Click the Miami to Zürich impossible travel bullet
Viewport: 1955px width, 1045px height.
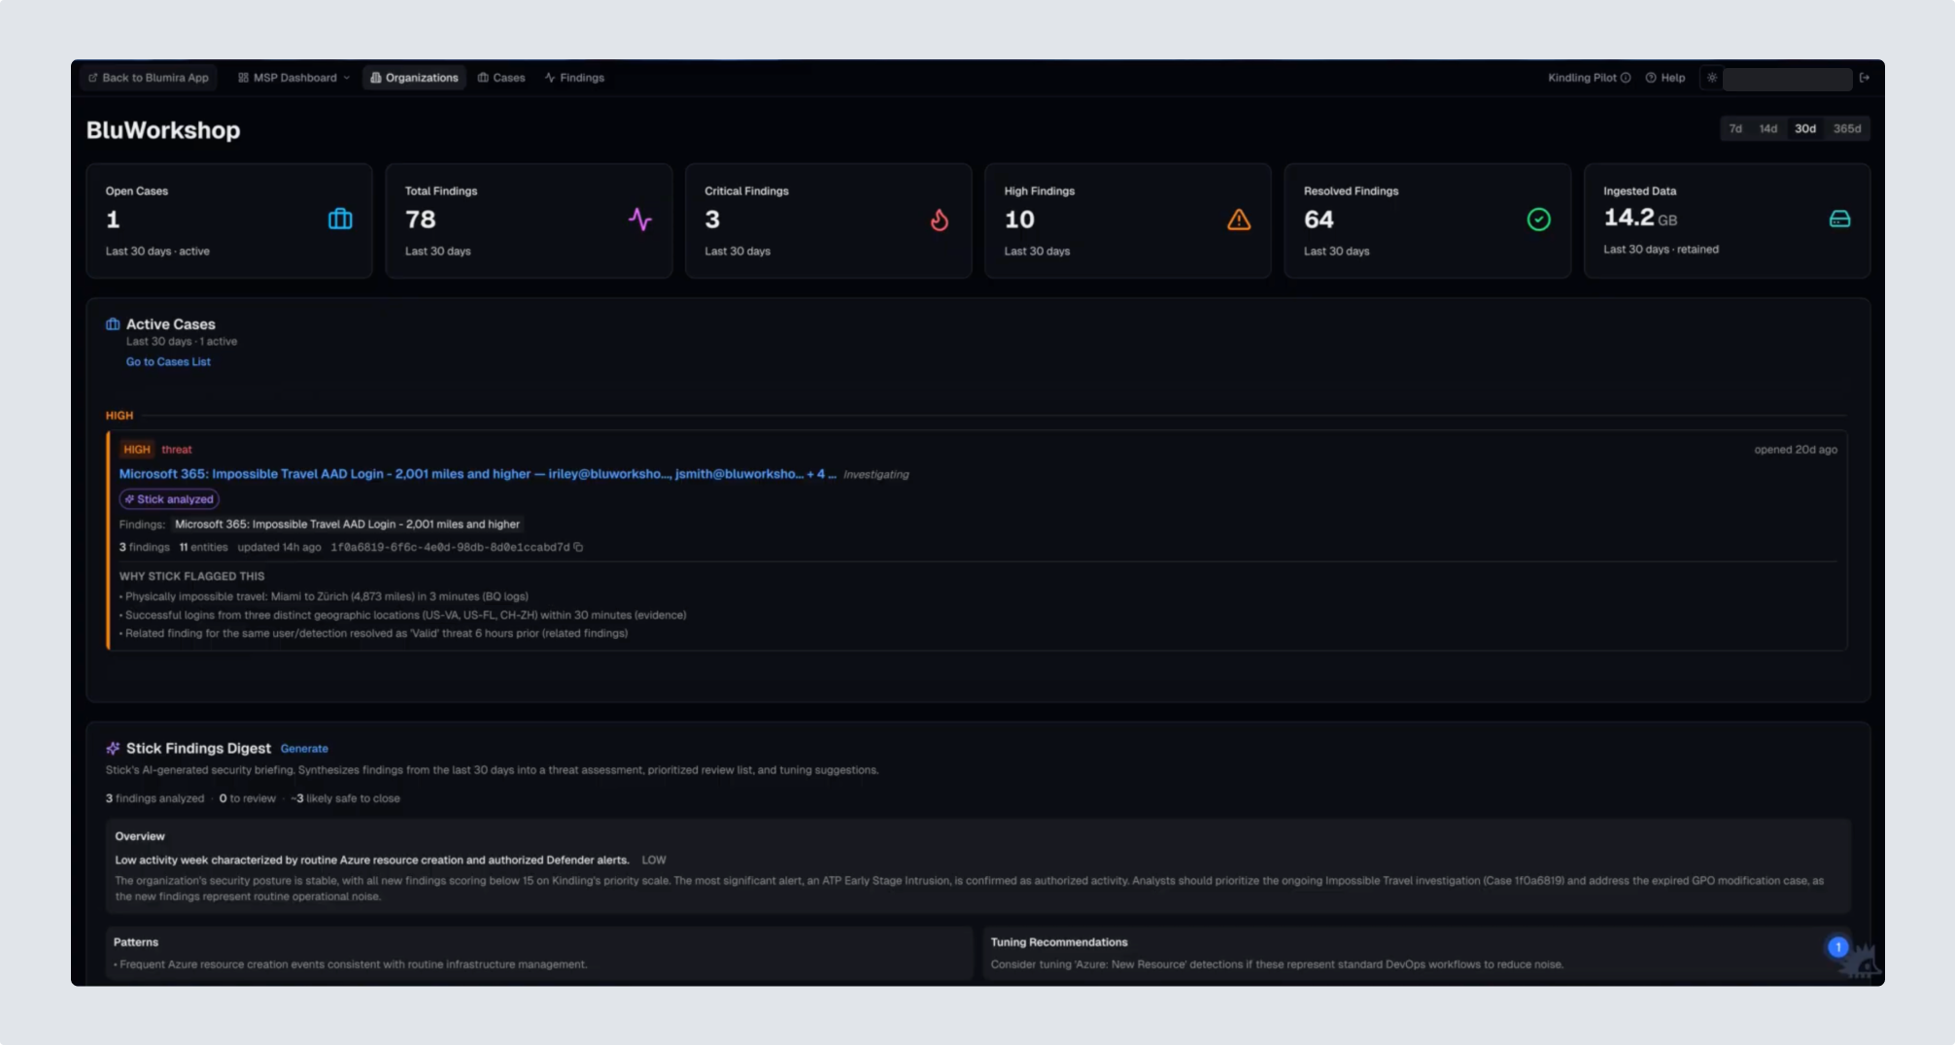[x=324, y=596]
